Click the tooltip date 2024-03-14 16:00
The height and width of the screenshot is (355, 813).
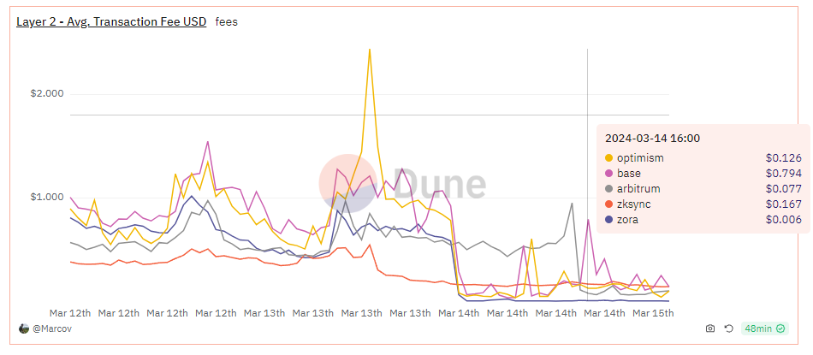652,139
